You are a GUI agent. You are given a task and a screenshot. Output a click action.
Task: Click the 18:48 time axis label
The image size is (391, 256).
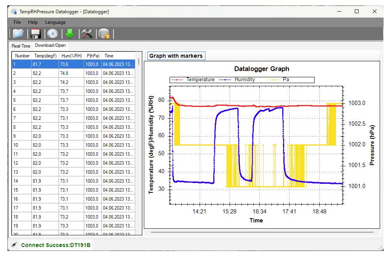(x=319, y=212)
